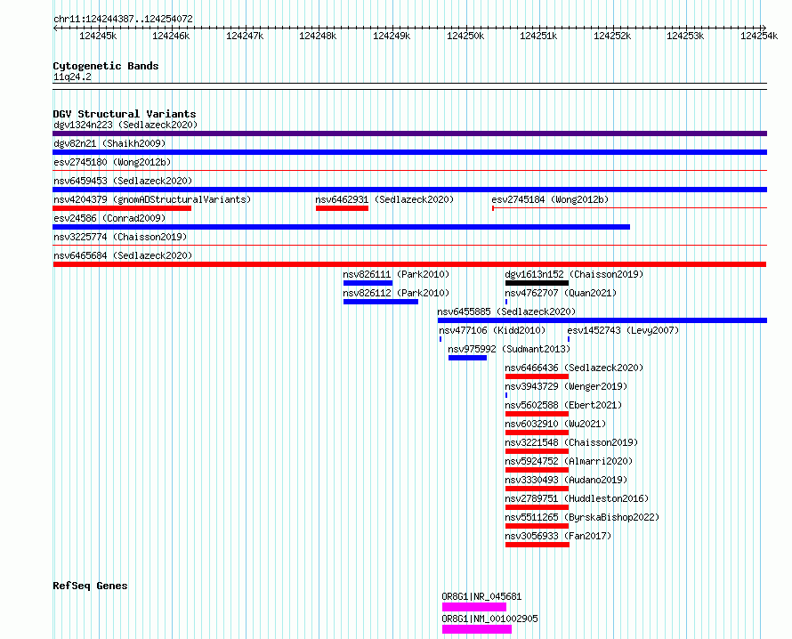
Task: Click the nsv826111 (Park2010) blue bar
Action: click(368, 283)
